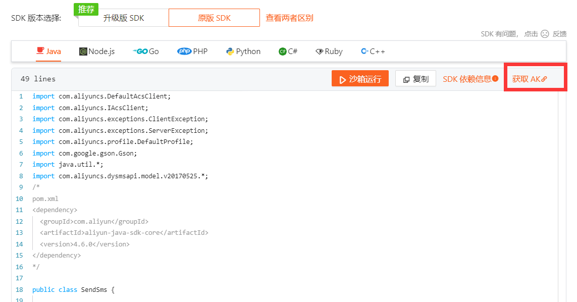Screen dimensions: 577x302
Task: Open the 查看两者区别 link
Action: coord(289,18)
